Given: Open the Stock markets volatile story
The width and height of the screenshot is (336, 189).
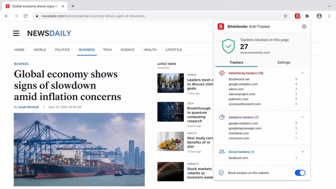Looking at the screenshot, I should coord(200,173).
